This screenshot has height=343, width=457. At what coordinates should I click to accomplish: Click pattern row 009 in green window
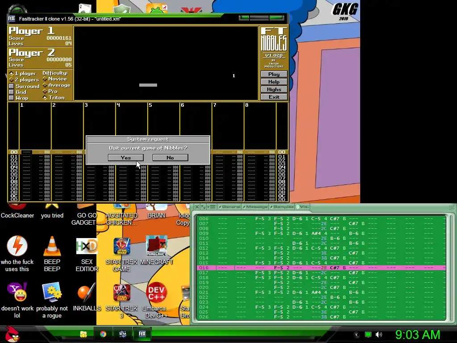coord(321,233)
